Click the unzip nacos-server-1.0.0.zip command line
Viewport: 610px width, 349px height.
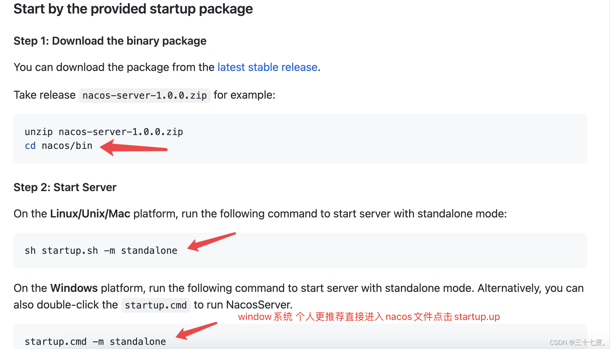pos(104,132)
